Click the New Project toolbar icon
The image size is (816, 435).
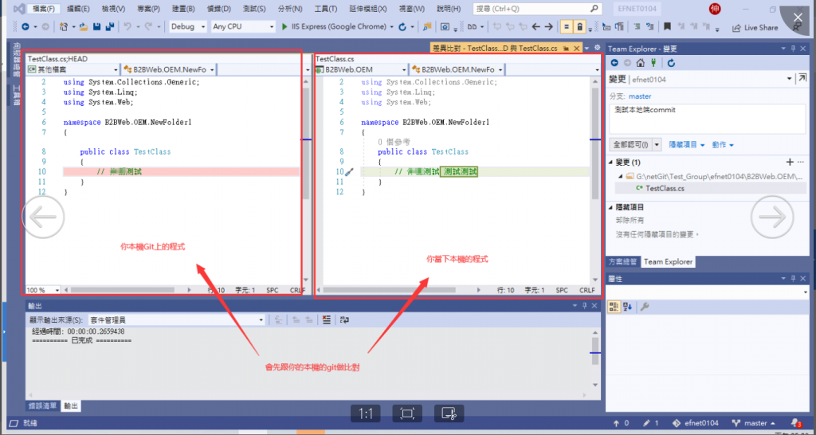[x=64, y=26]
